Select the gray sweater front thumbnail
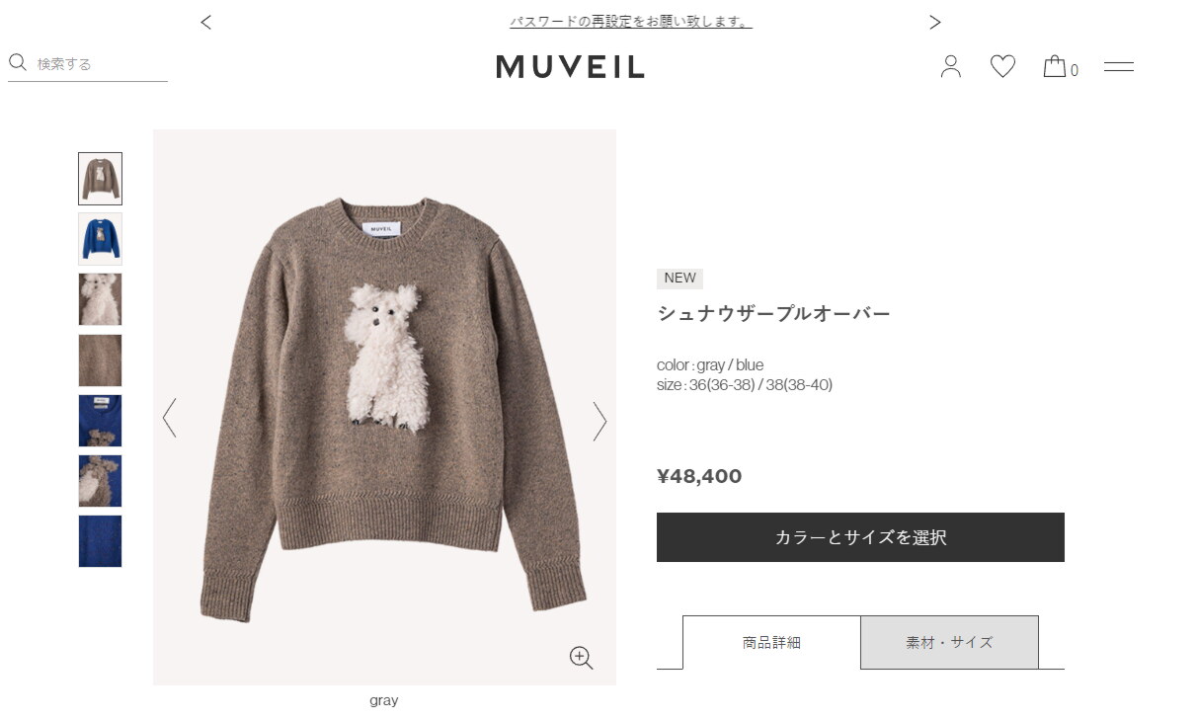The image size is (1197, 721). 100,179
